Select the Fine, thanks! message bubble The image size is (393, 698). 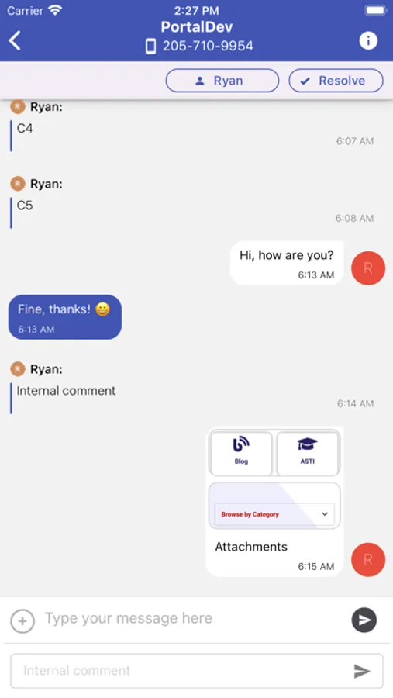(x=65, y=317)
